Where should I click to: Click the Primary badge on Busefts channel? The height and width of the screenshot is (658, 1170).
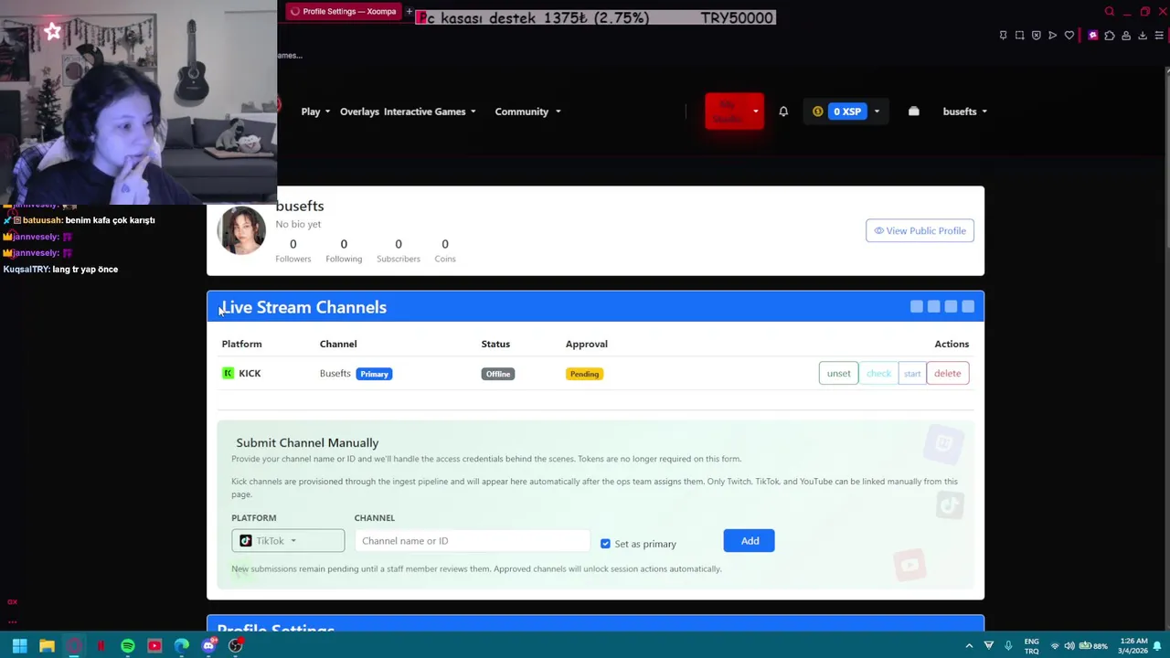point(374,374)
